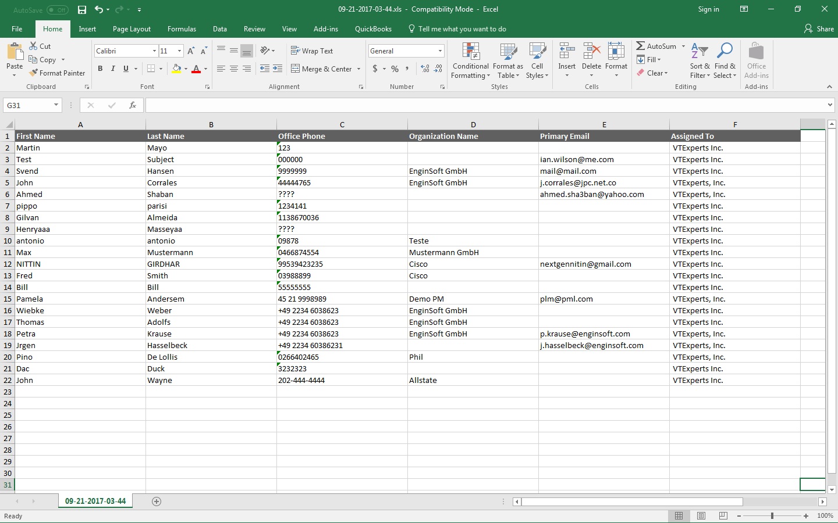Click the Format cells icon

[616, 51]
